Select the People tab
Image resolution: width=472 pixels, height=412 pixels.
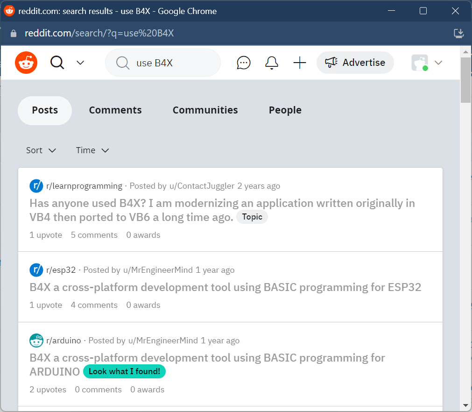tap(285, 110)
